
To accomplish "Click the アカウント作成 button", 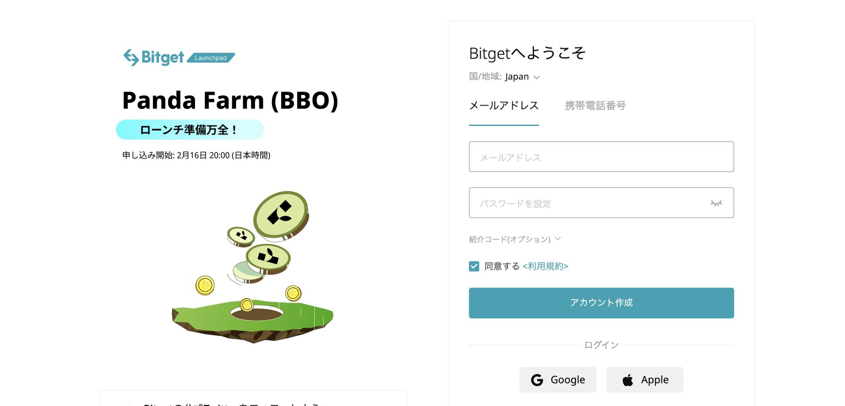I will pyautogui.click(x=601, y=303).
